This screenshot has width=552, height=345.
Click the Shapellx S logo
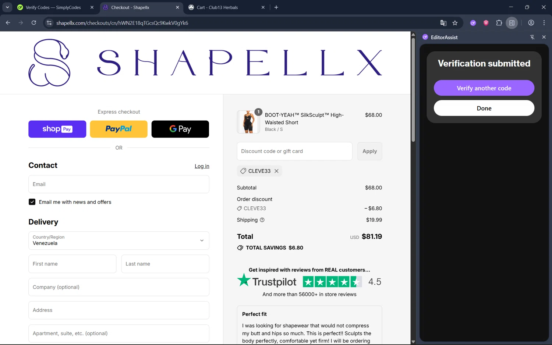coord(49,63)
